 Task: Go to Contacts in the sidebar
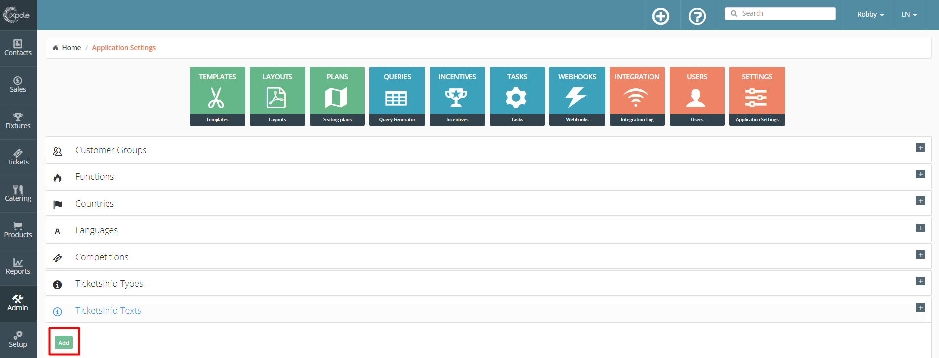[18, 48]
